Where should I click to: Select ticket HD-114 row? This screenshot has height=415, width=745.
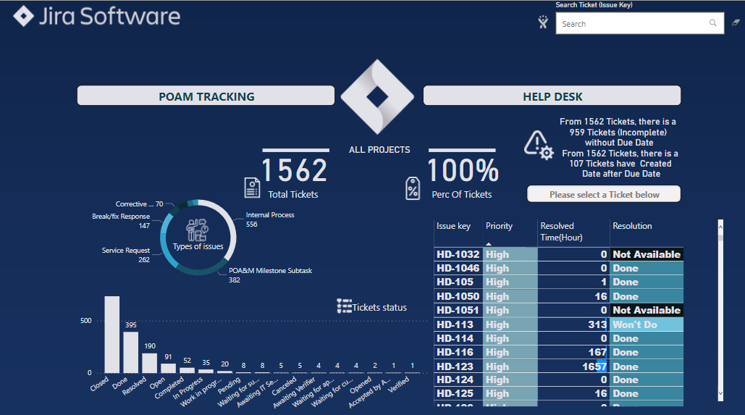click(559, 338)
